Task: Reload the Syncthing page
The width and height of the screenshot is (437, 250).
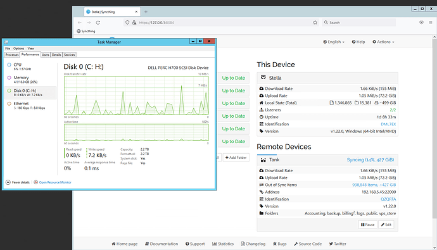Action: click(x=98, y=23)
